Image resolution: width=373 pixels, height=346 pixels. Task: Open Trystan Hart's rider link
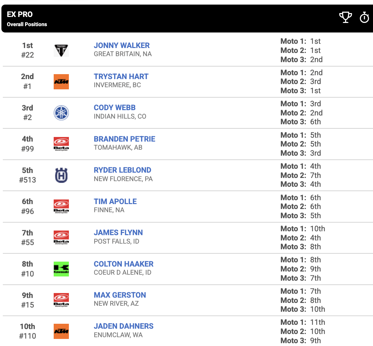tap(121, 77)
